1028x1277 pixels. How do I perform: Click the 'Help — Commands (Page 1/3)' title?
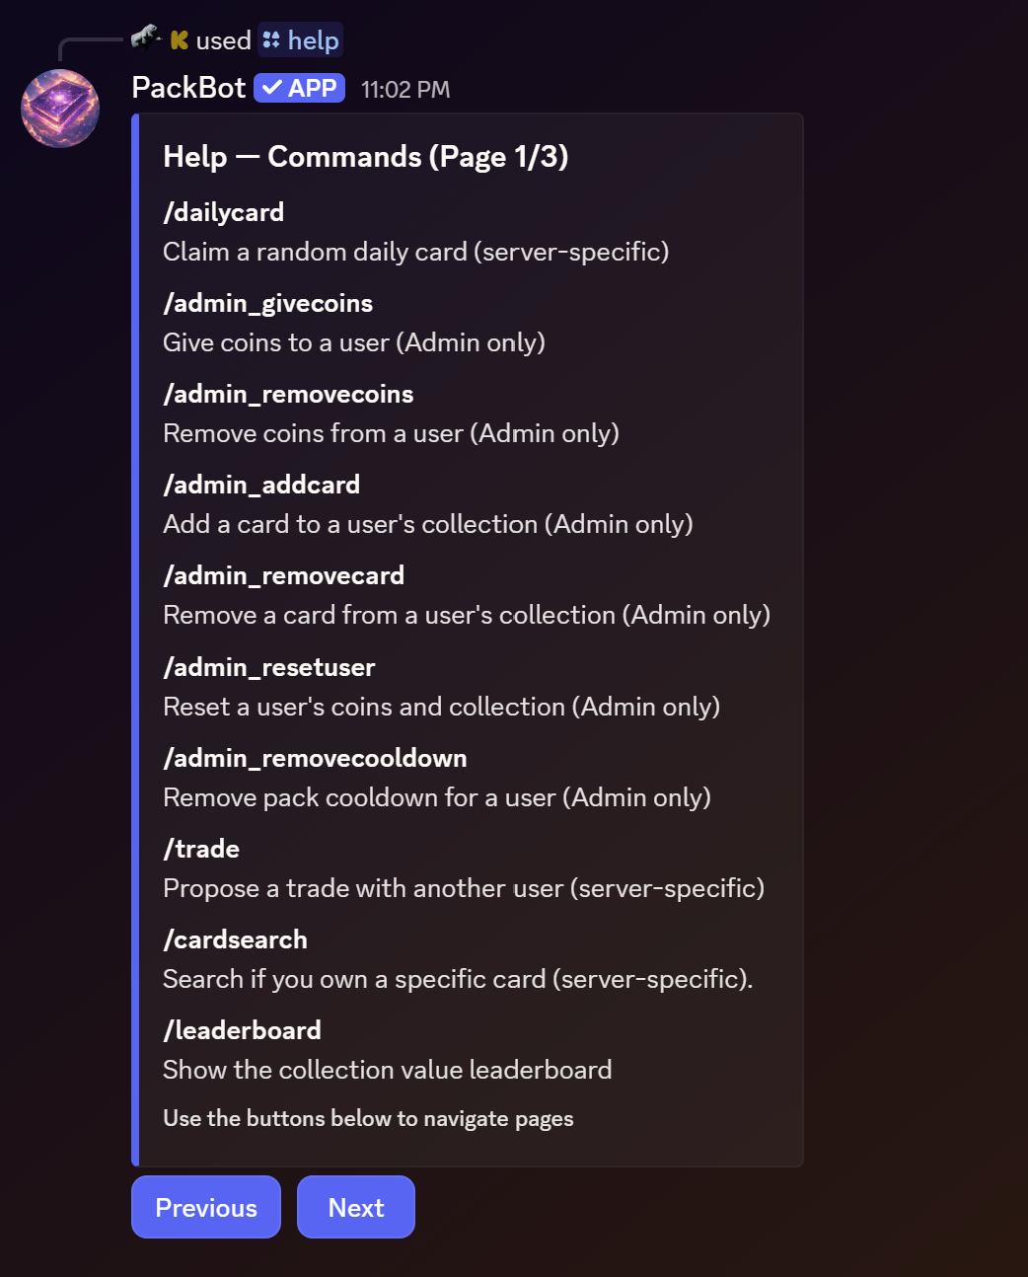[x=365, y=157]
